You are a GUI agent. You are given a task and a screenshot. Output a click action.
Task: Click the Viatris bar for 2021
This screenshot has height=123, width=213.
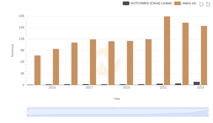pyautogui.click(x=167, y=51)
